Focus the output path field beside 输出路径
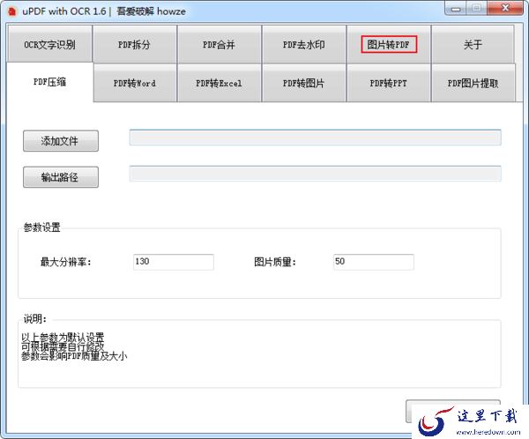 pyautogui.click(x=315, y=174)
